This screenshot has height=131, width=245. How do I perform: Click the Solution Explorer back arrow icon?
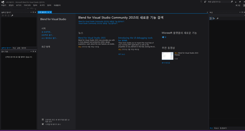point(3,16)
